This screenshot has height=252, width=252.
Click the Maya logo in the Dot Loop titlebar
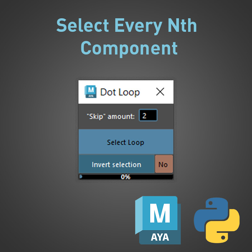[x=91, y=92]
